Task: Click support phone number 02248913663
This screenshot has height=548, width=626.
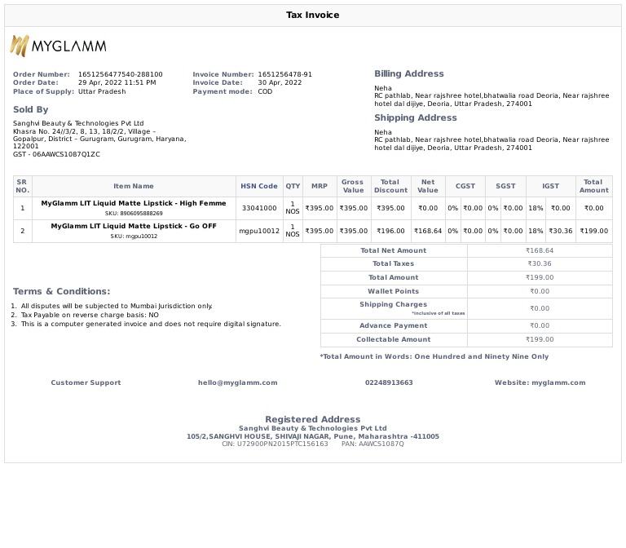Action: tap(389, 382)
